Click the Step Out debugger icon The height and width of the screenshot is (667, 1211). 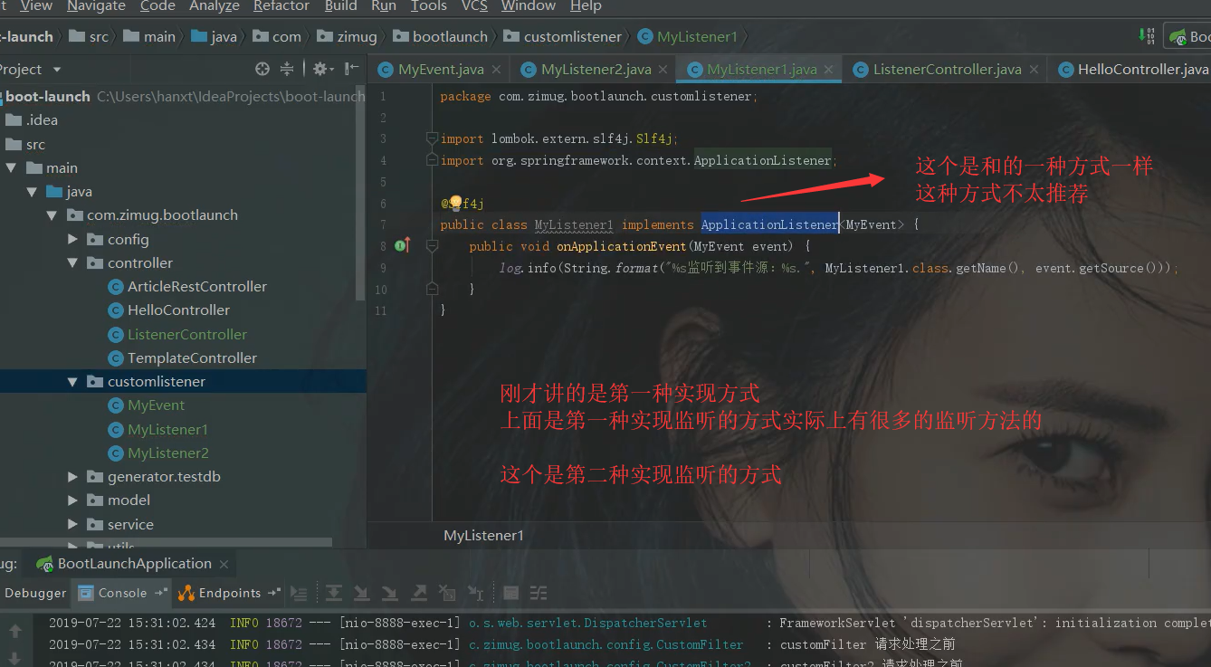[419, 594]
